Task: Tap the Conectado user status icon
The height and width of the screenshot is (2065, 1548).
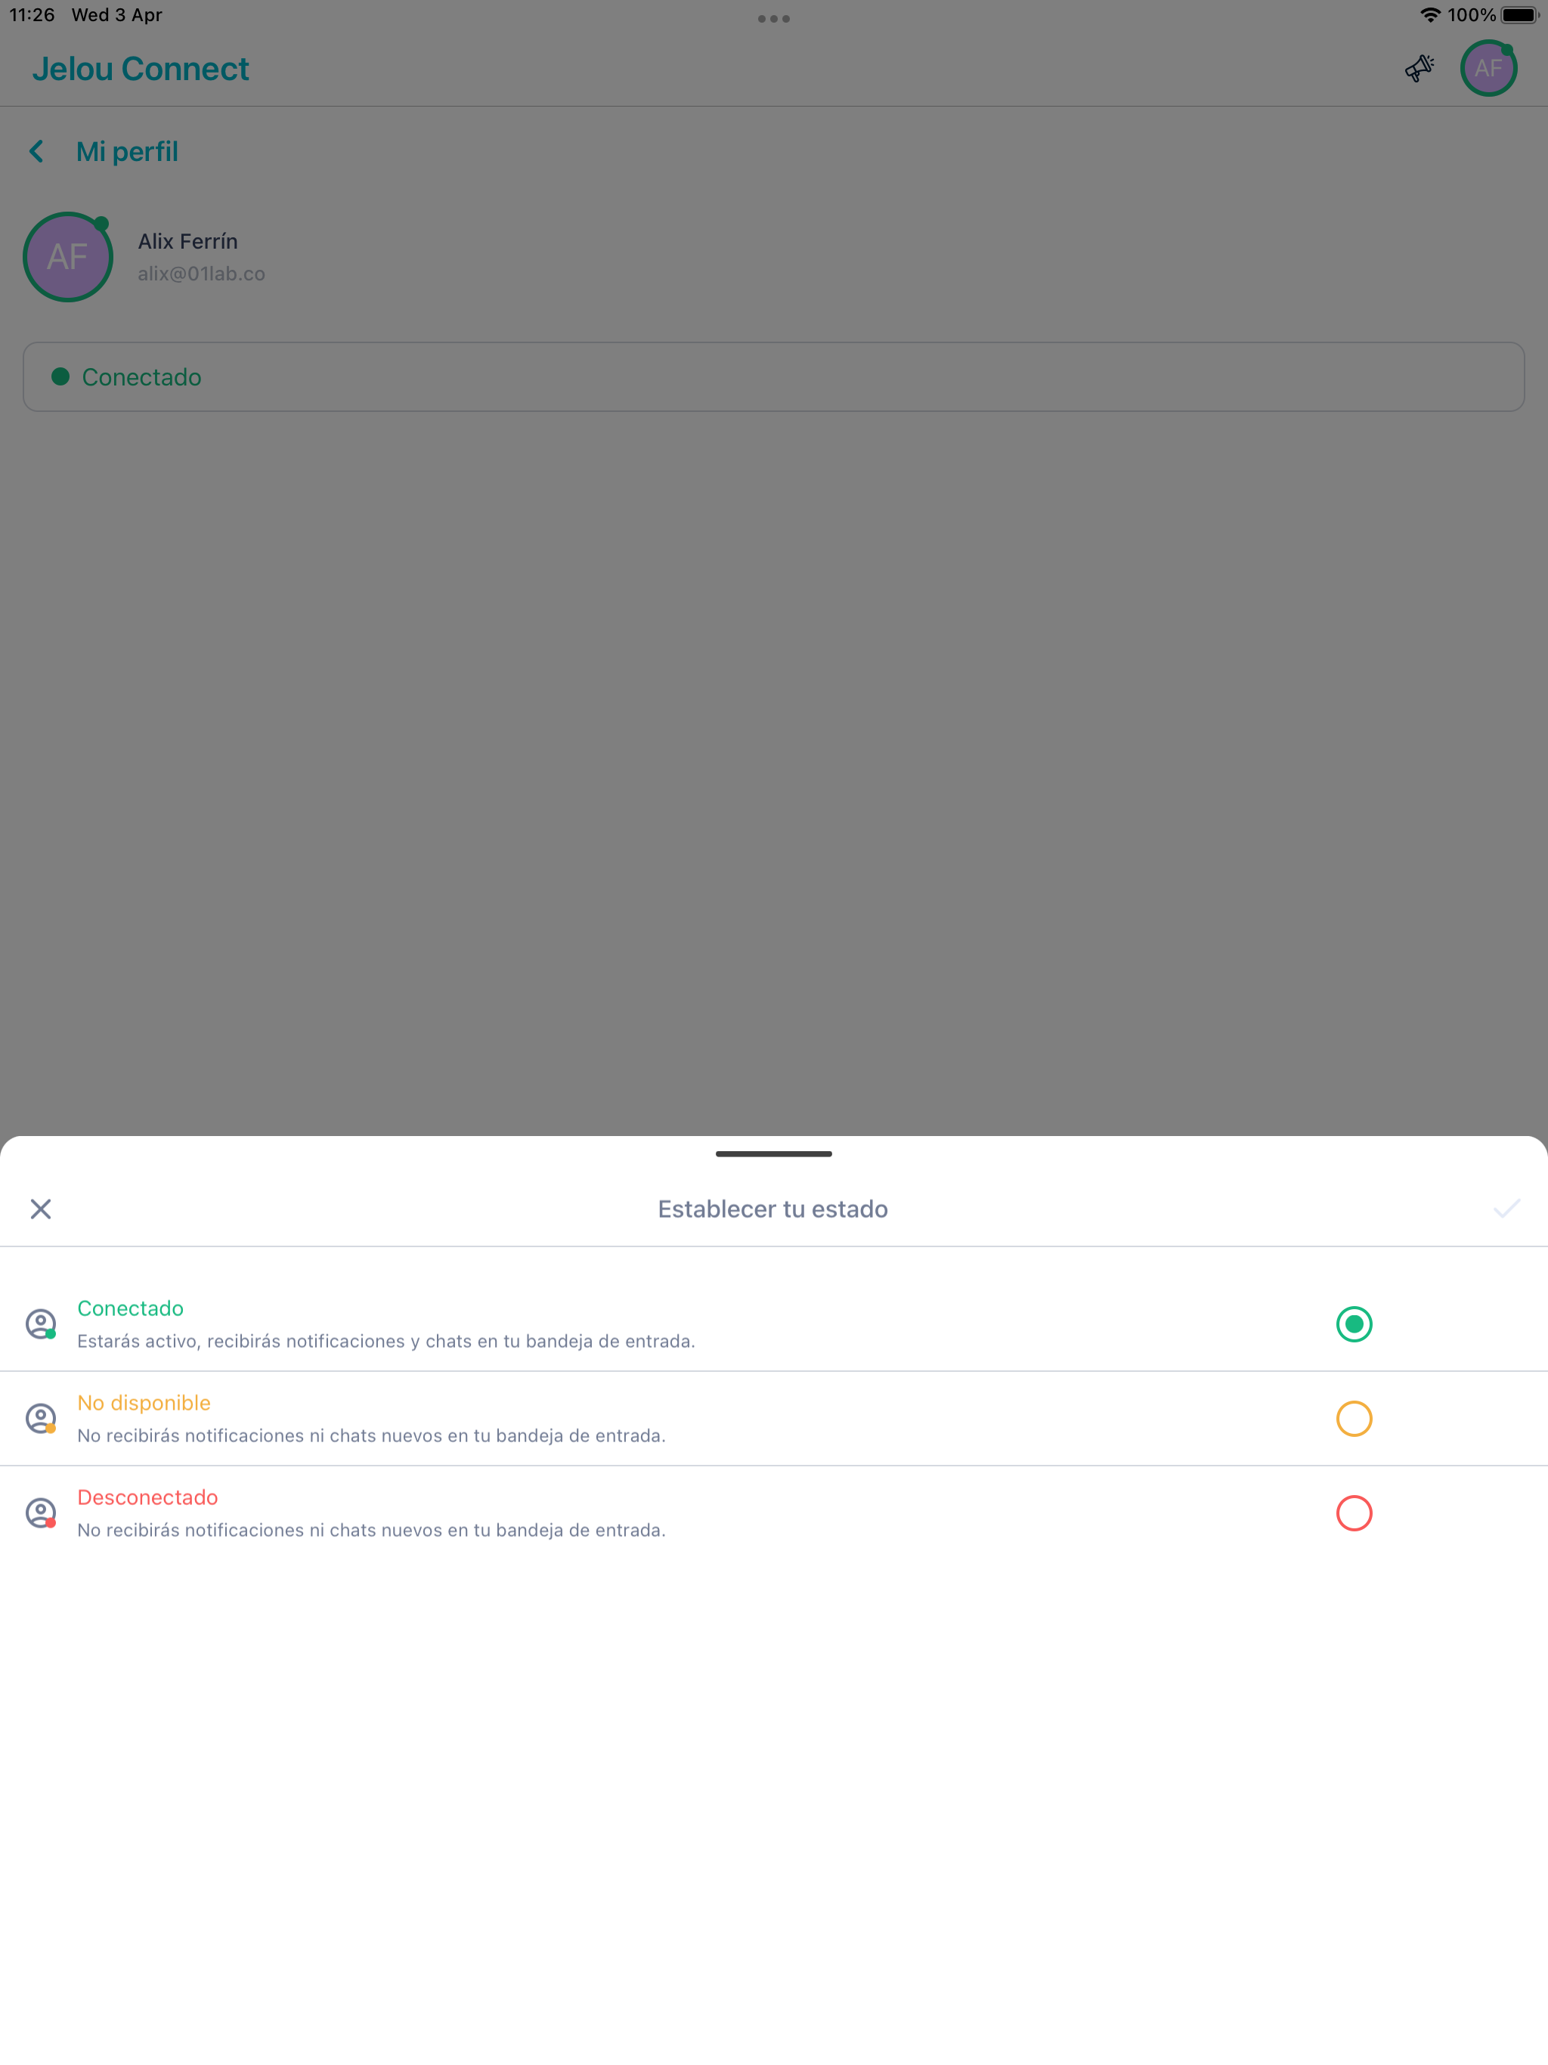Action: click(x=41, y=1324)
